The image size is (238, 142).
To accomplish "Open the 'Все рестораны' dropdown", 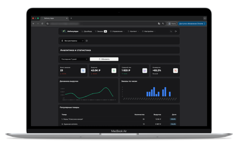I will coord(73,41).
